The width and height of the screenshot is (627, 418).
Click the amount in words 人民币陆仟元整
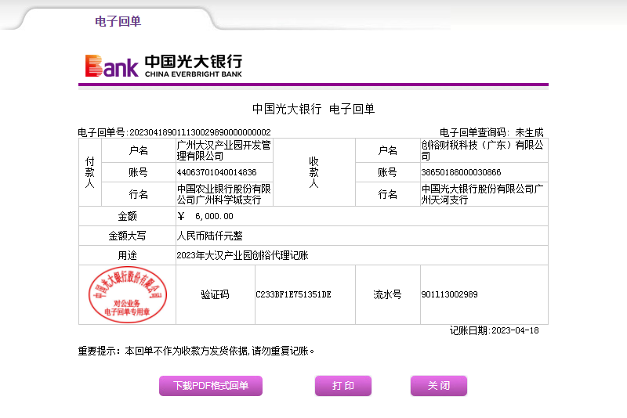click(209, 236)
